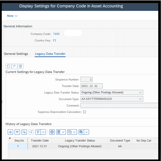This screenshot has width=161, height=161.
Task: Sort history table ascending
Action: pos(10,132)
